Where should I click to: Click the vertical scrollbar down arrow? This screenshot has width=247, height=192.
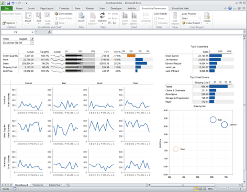[x=244, y=182]
